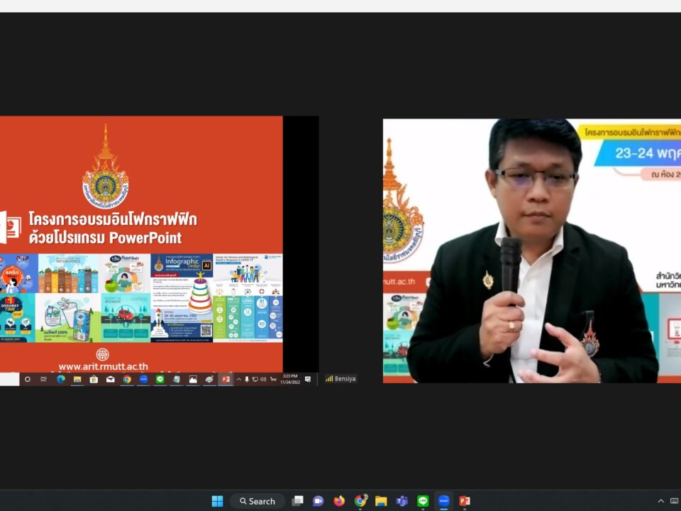Click the www.arit.rmutt.ac.th link on the slide
Image resolution: width=681 pixels, height=511 pixels.
coord(104,367)
